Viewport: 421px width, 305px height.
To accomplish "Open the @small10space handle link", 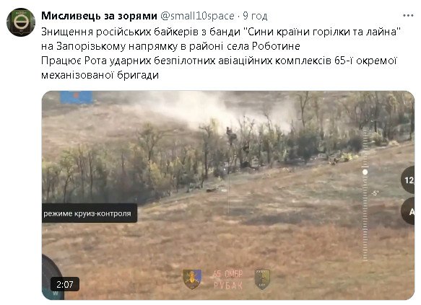I will tap(197, 16).
